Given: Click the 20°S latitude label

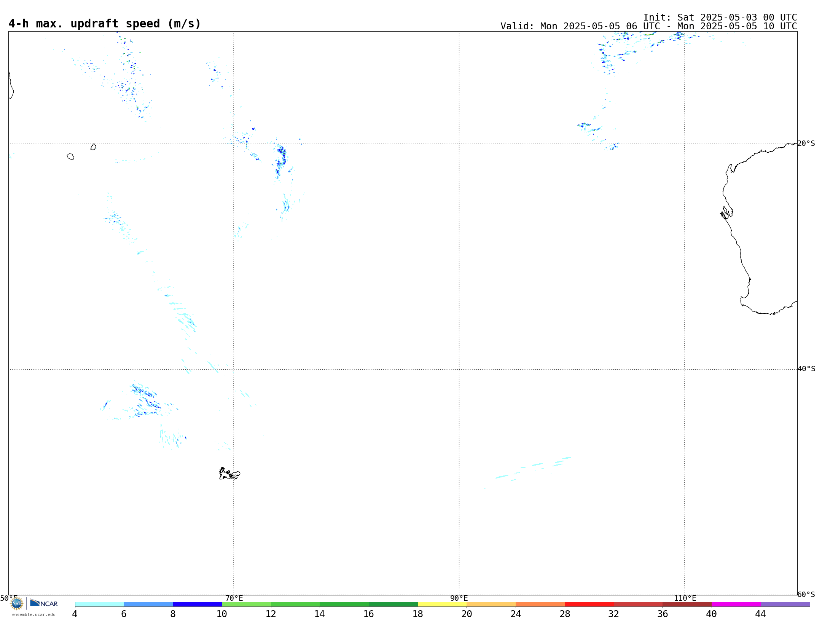Looking at the screenshot, I should click(x=806, y=144).
